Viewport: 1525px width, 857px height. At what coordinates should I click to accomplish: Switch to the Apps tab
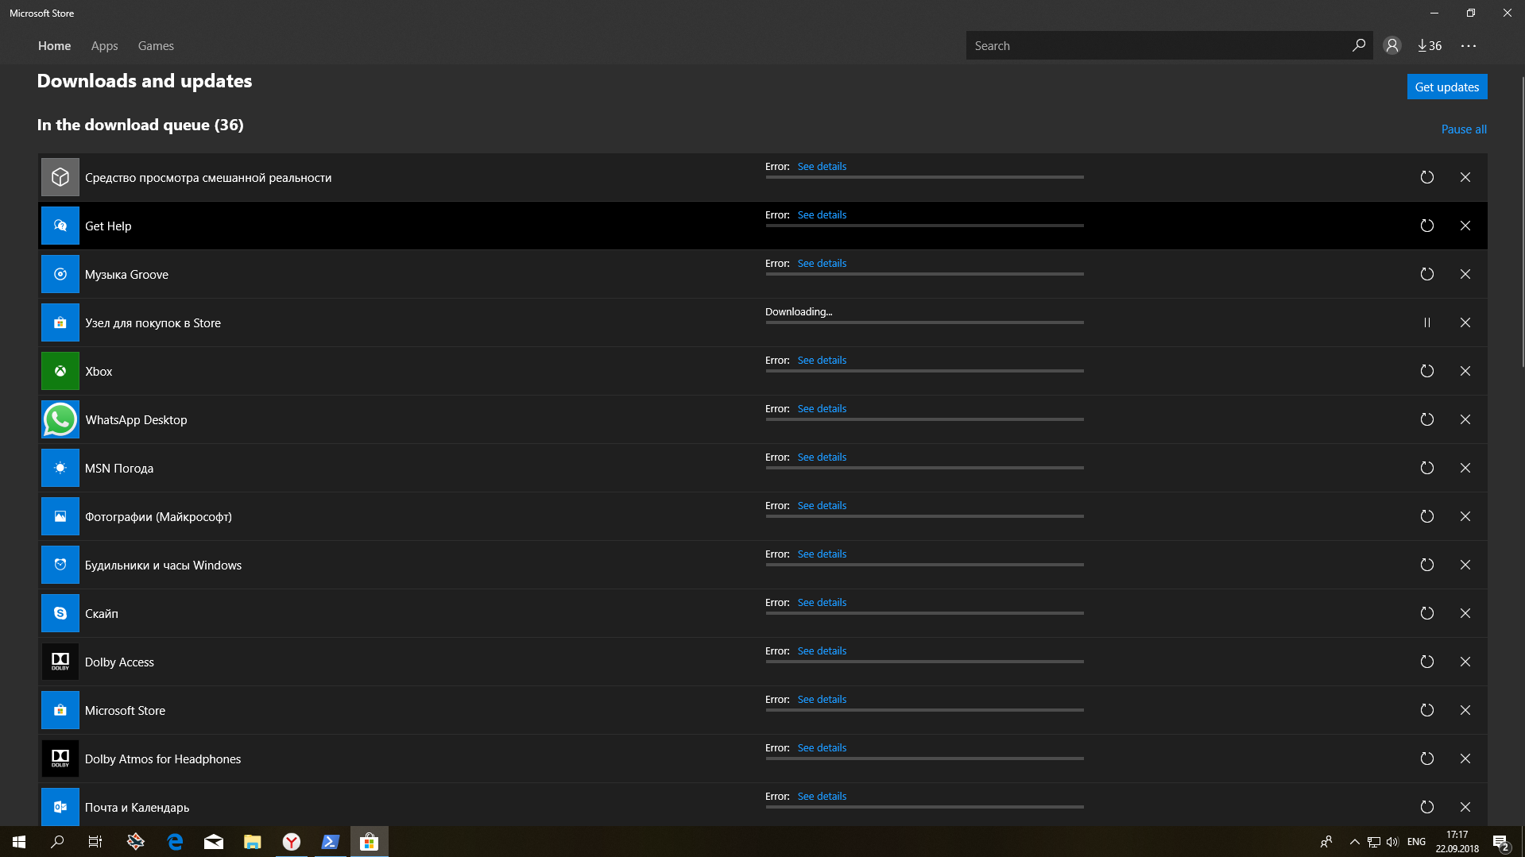point(104,46)
